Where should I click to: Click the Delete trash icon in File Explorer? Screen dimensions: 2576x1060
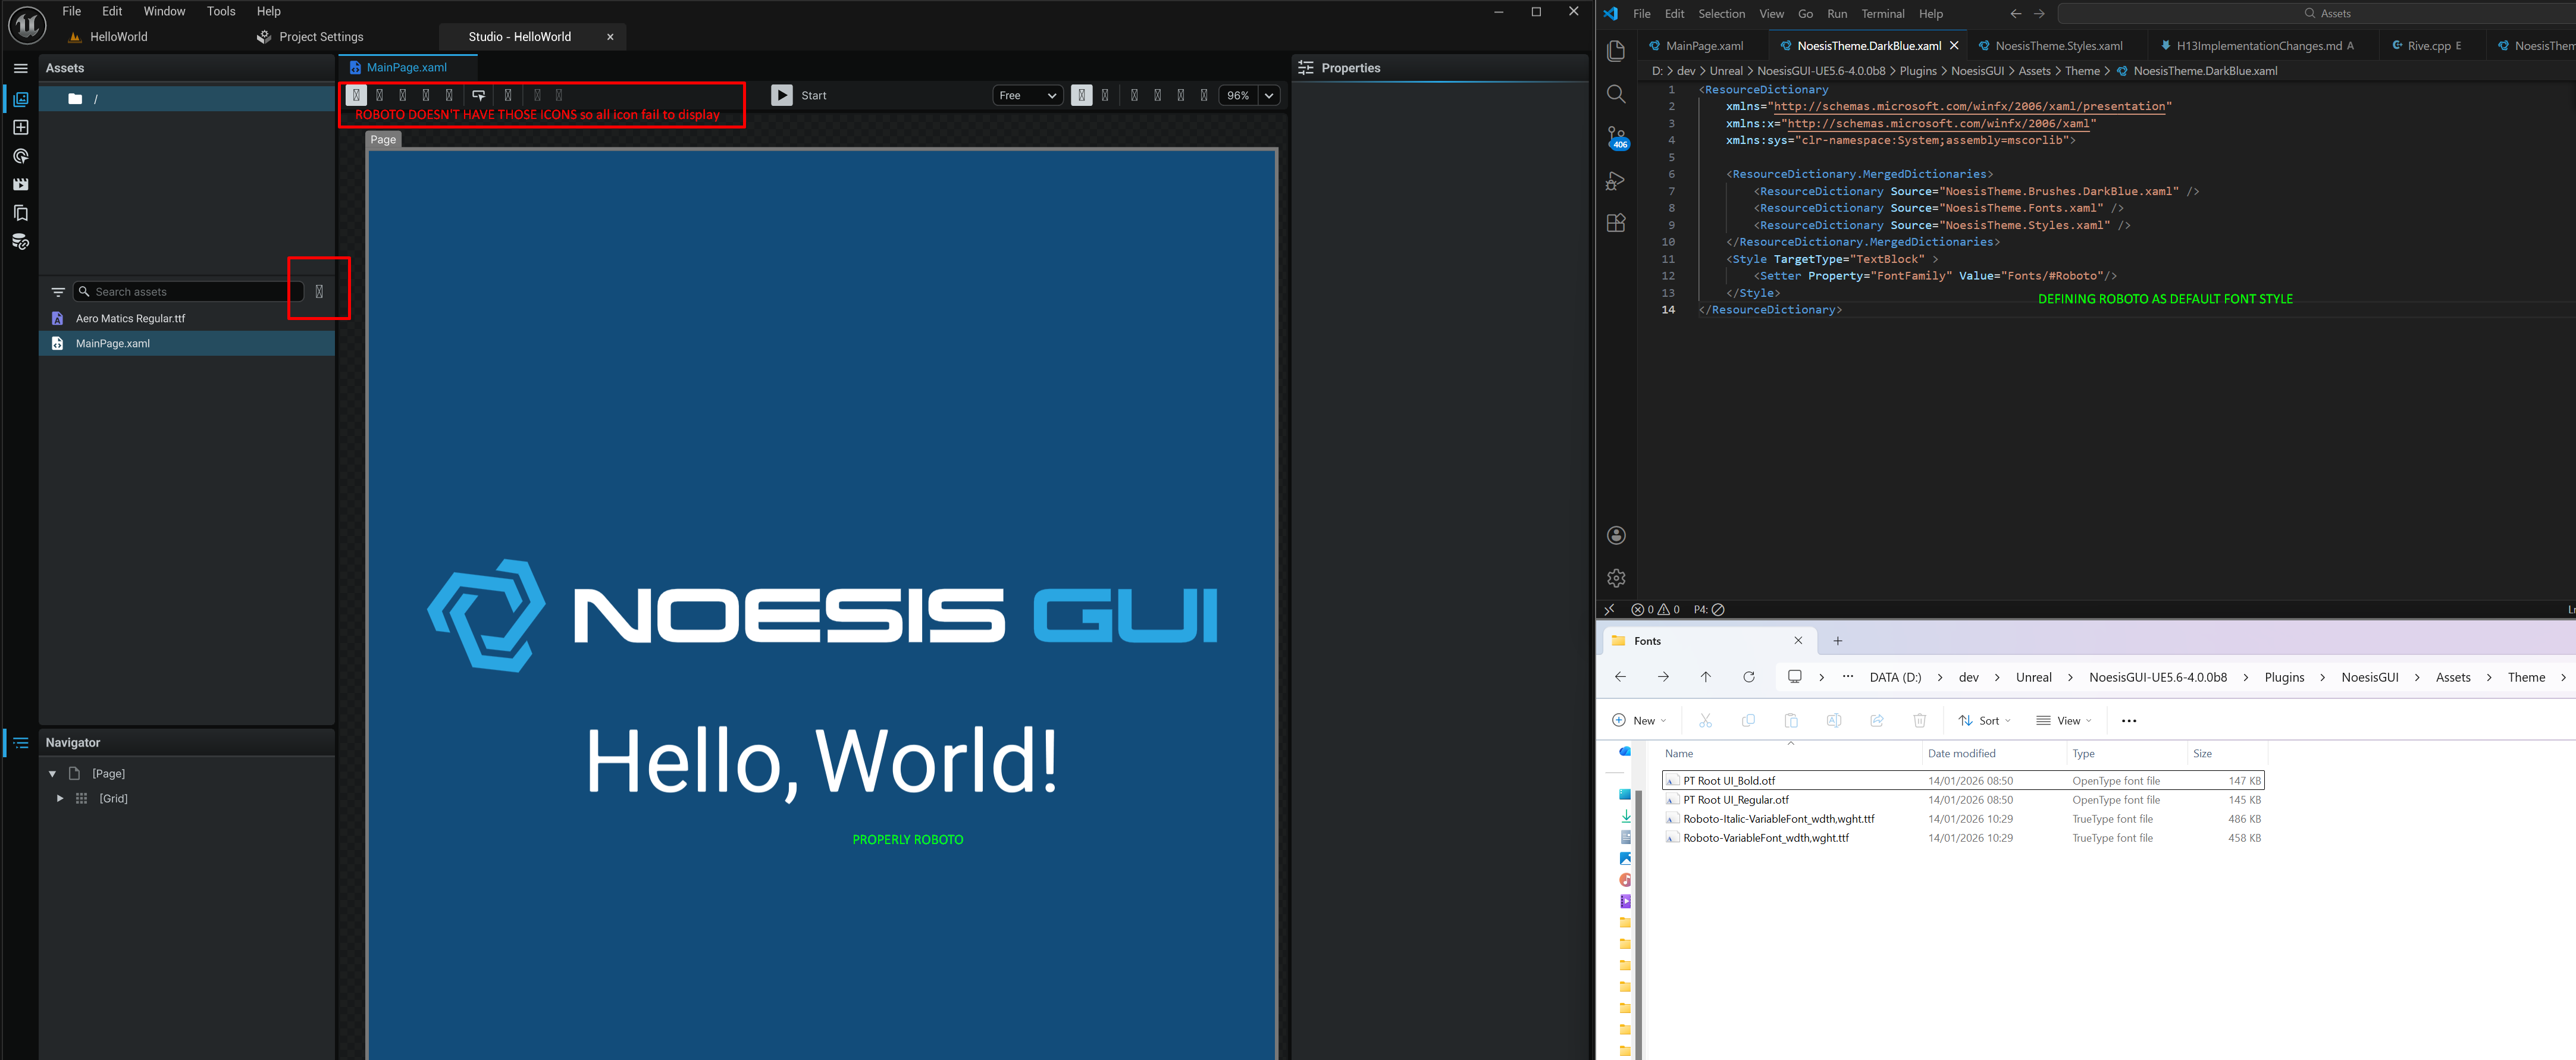[x=1919, y=720]
